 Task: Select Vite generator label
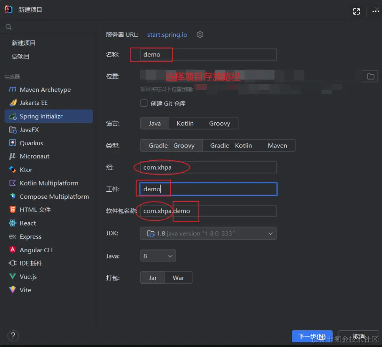(x=25, y=290)
